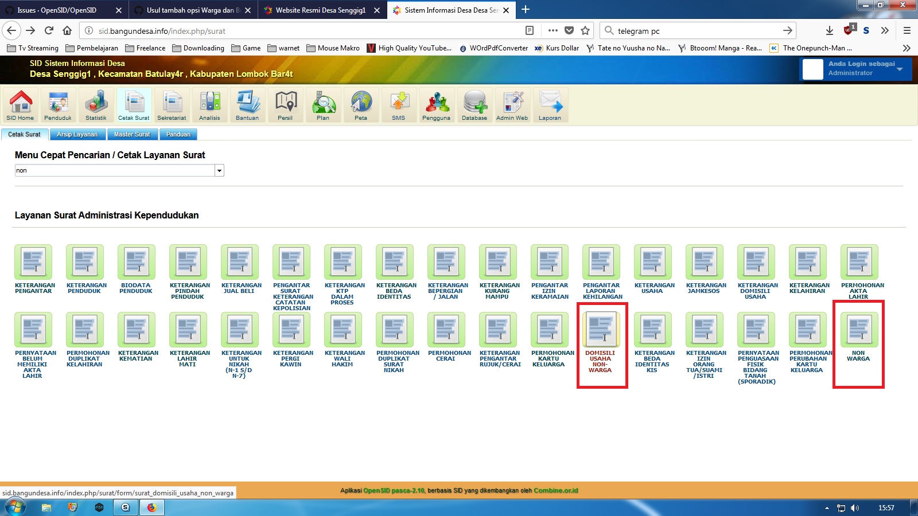The height and width of the screenshot is (516, 918).
Task: Open the Panduan tab
Action: (178, 134)
